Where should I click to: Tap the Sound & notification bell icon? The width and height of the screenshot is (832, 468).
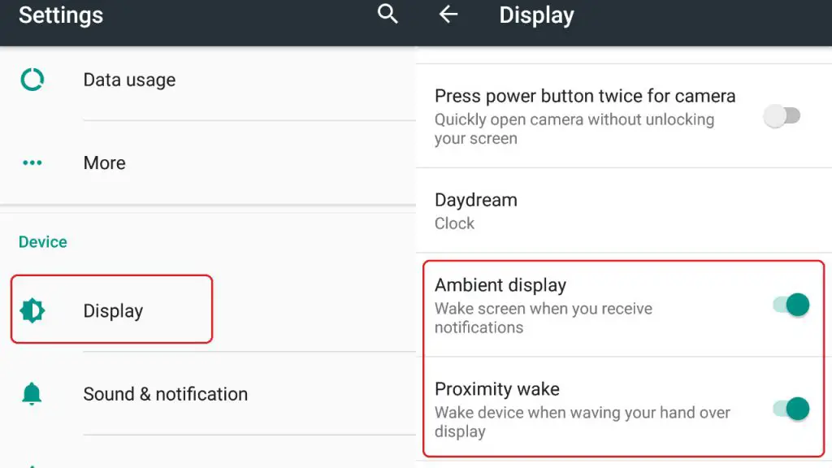32,394
